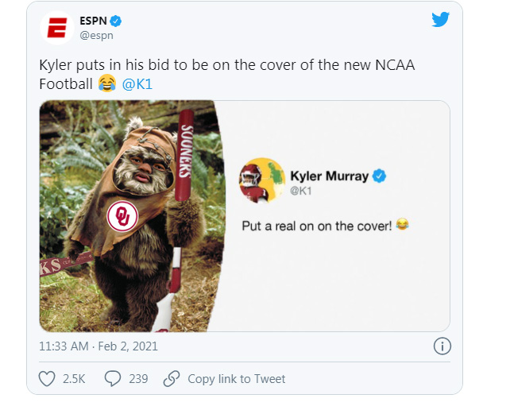
Task: Open the tweet info circle icon
Action: click(x=442, y=346)
